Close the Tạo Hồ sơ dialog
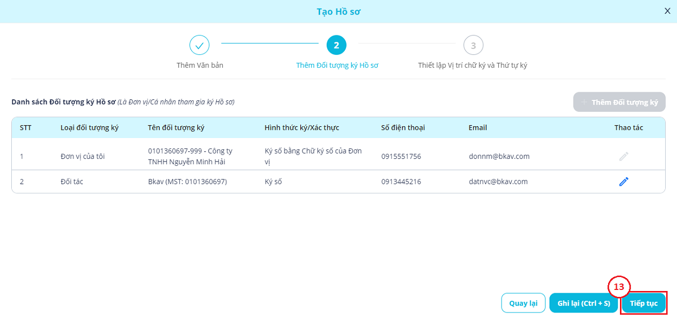 coord(667,11)
